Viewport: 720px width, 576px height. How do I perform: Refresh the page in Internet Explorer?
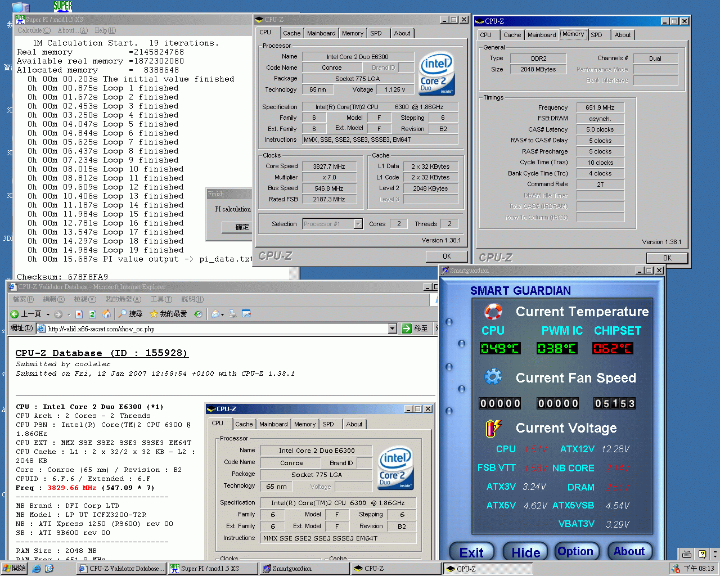(x=92, y=314)
